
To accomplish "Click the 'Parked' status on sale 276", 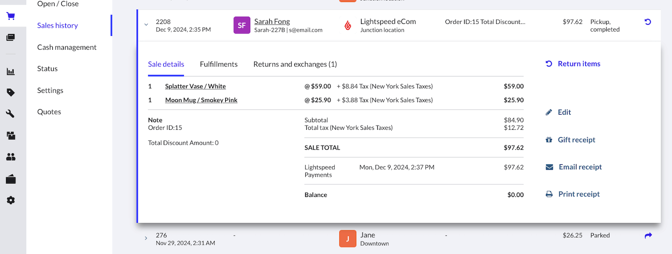I will pyautogui.click(x=600, y=235).
